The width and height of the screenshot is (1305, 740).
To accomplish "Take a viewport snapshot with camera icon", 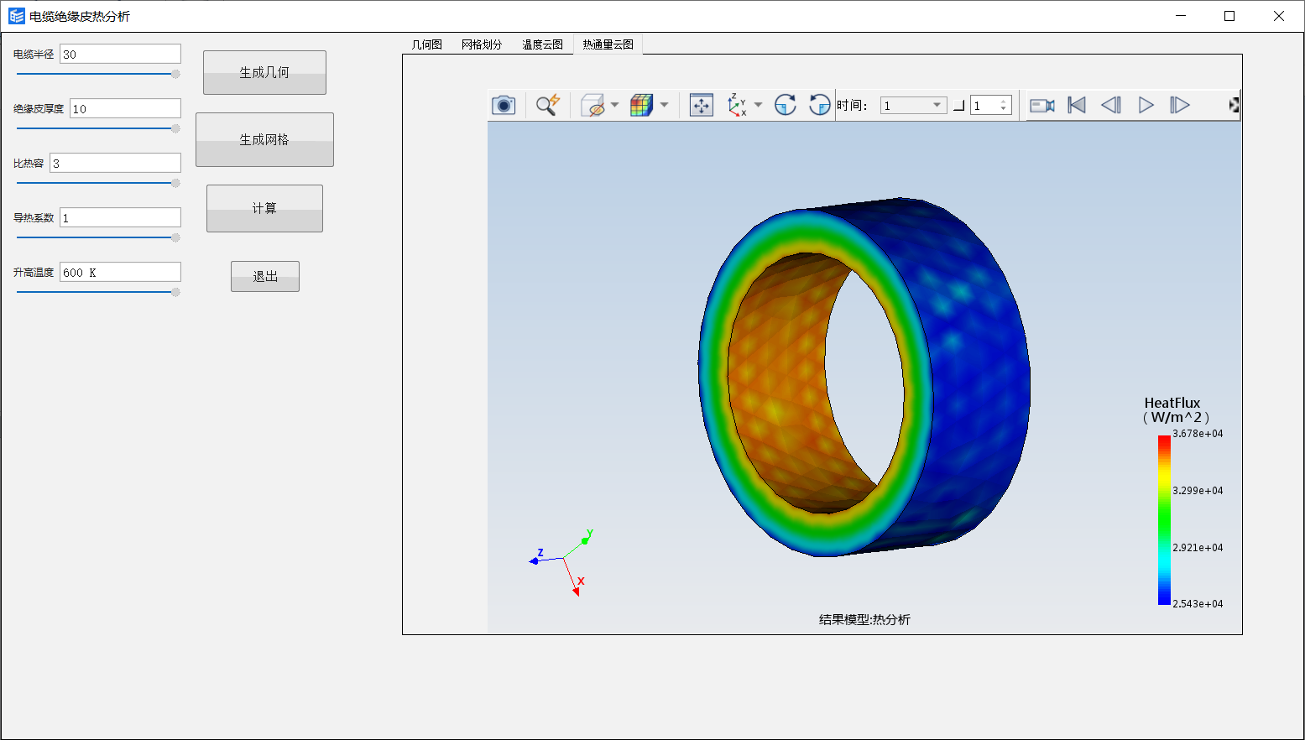I will [x=504, y=105].
